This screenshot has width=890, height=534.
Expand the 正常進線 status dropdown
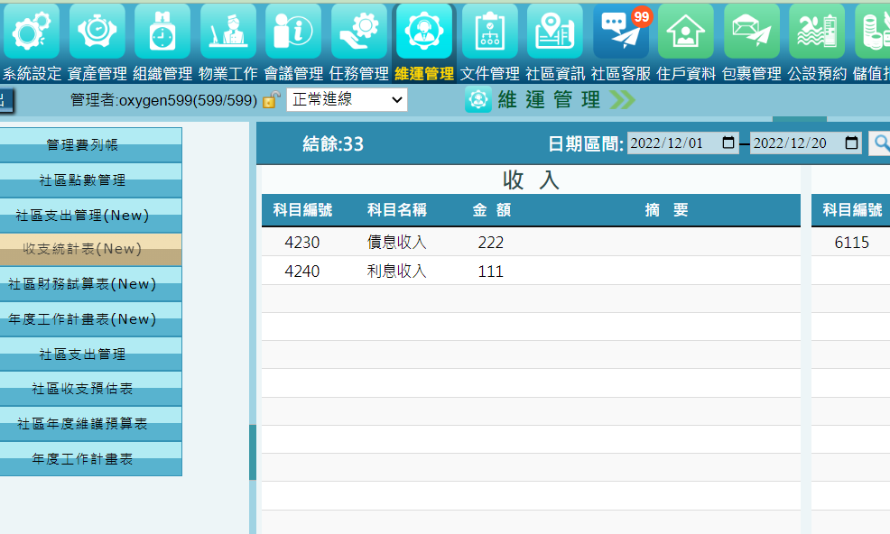click(x=347, y=100)
